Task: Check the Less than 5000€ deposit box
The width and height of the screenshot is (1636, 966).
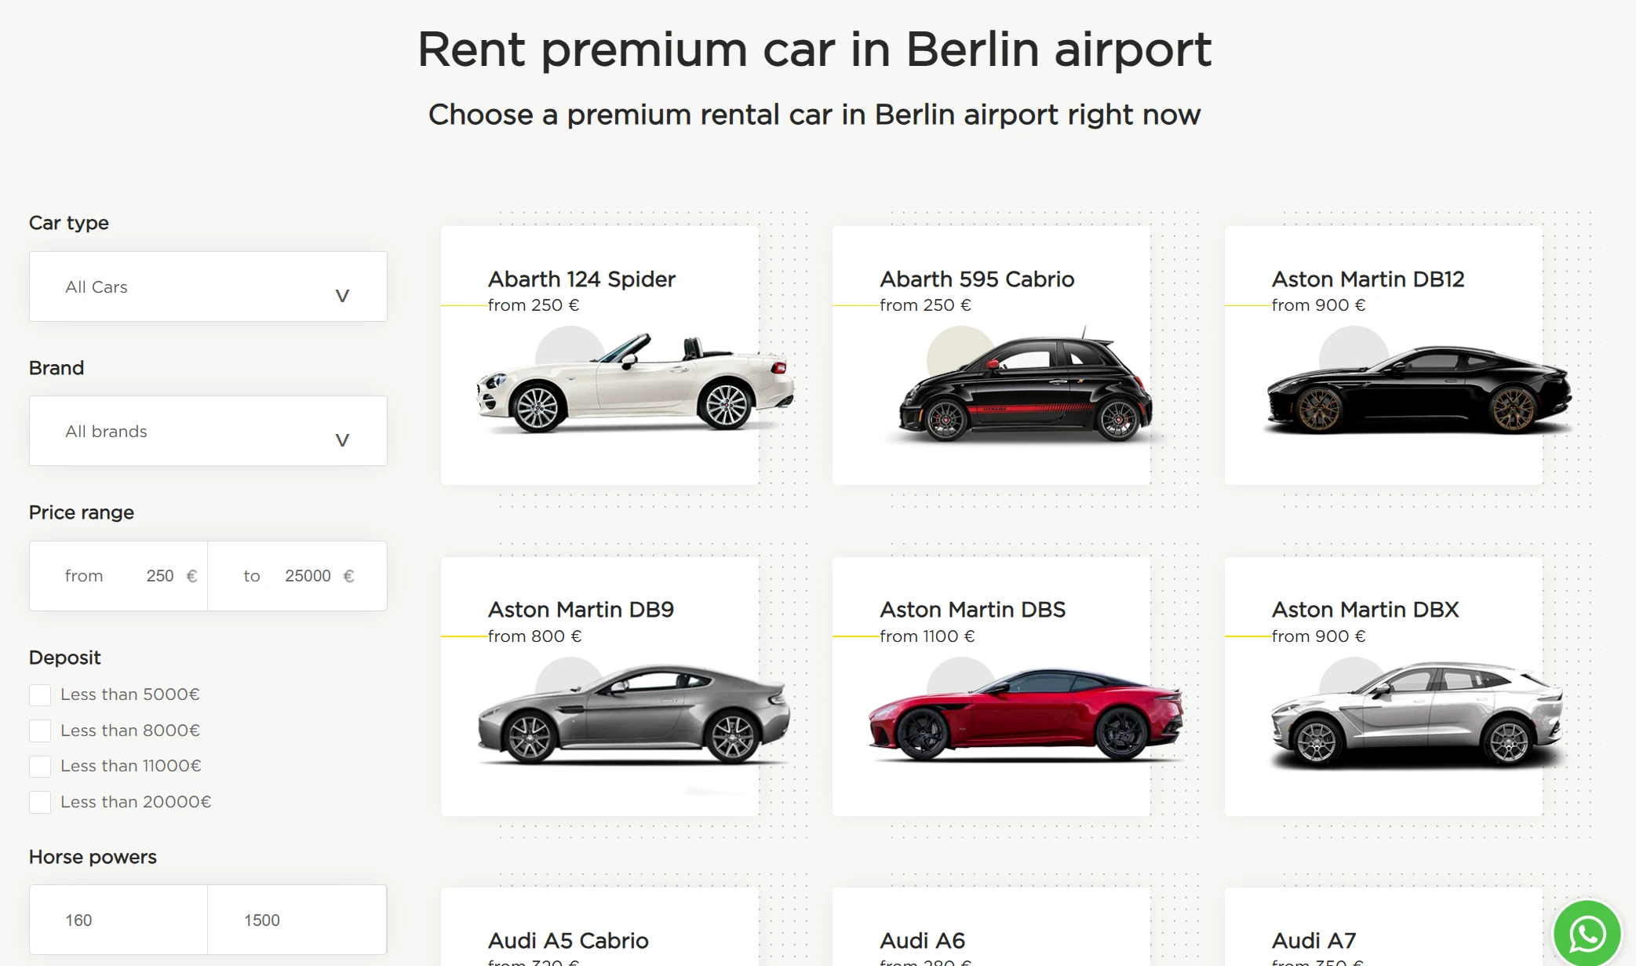Action: pos(40,694)
